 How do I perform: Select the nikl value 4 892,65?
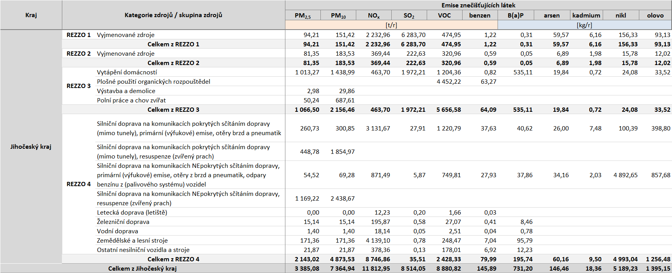[626, 175]
